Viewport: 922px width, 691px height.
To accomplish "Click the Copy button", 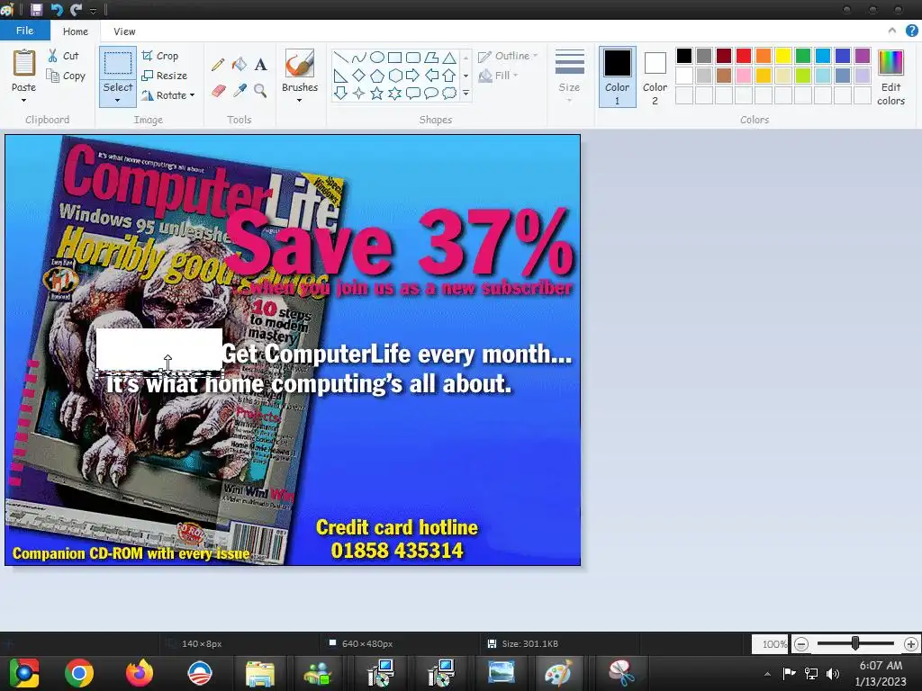I will 66,76.
